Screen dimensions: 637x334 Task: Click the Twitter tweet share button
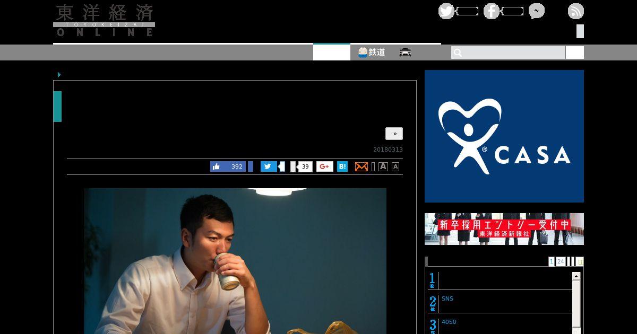(269, 166)
